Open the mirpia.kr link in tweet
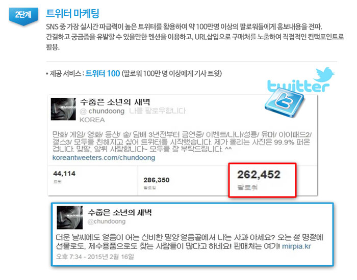357x280 pixels. click(x=296, y=246)
